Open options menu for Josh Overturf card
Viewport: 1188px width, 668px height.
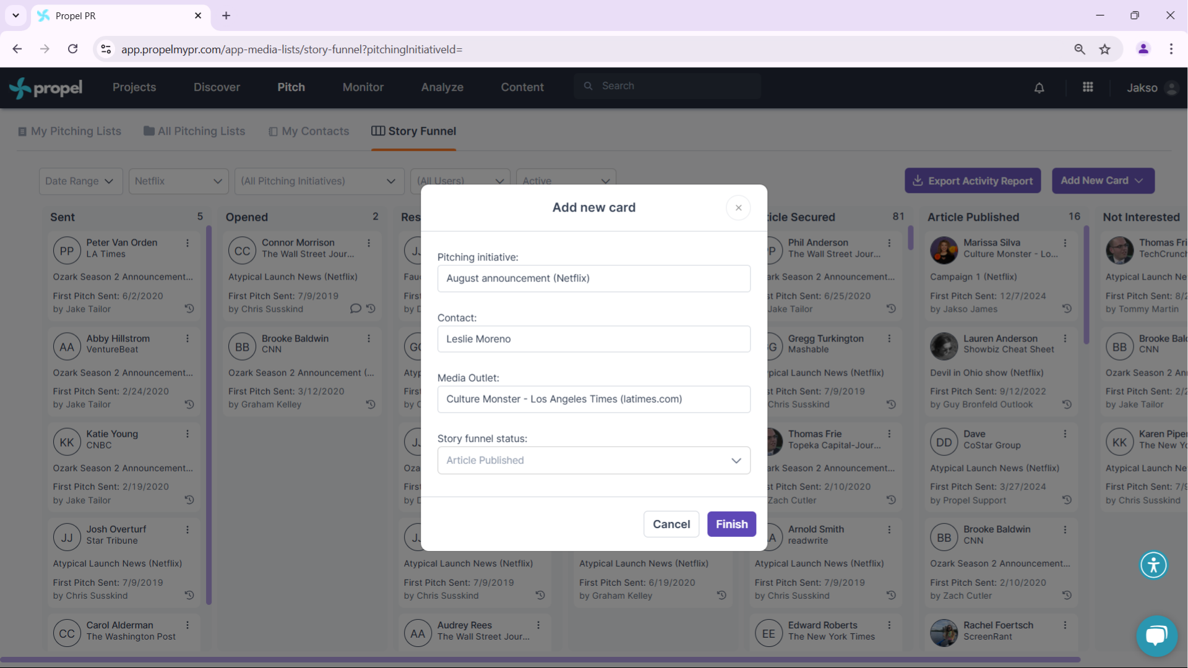pos(187,529)
